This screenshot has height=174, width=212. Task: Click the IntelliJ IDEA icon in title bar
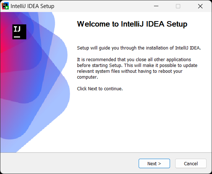[x=5, y=6]
